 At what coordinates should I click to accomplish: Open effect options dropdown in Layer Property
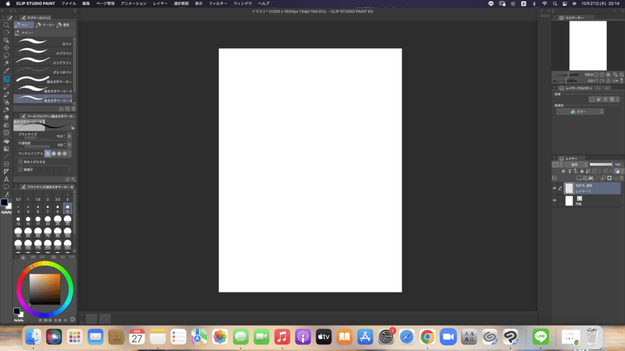click(618, 99)
